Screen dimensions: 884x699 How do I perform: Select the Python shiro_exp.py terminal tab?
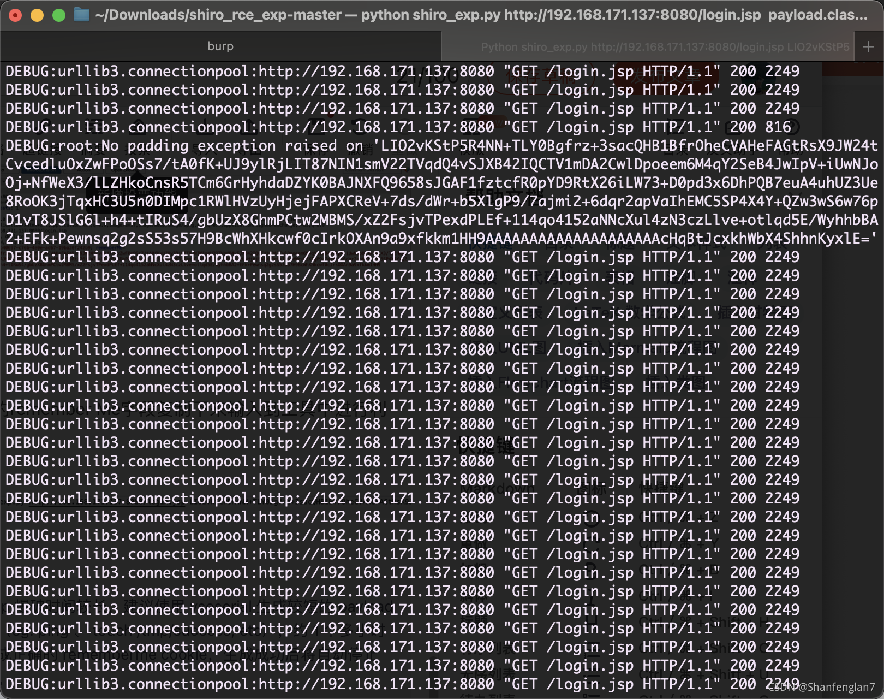648,46
